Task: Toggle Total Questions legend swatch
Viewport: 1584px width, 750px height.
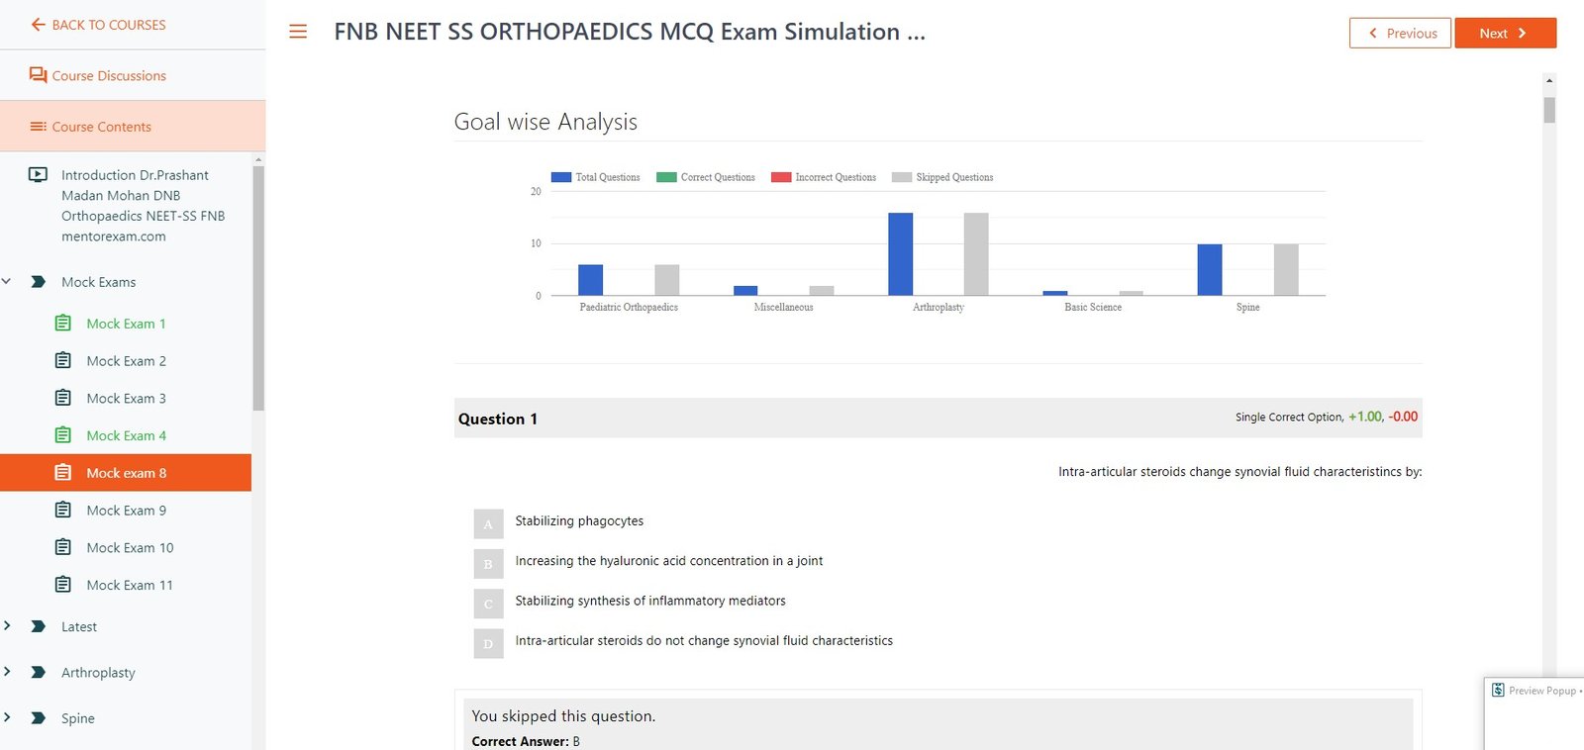Action: coord(560,177)
